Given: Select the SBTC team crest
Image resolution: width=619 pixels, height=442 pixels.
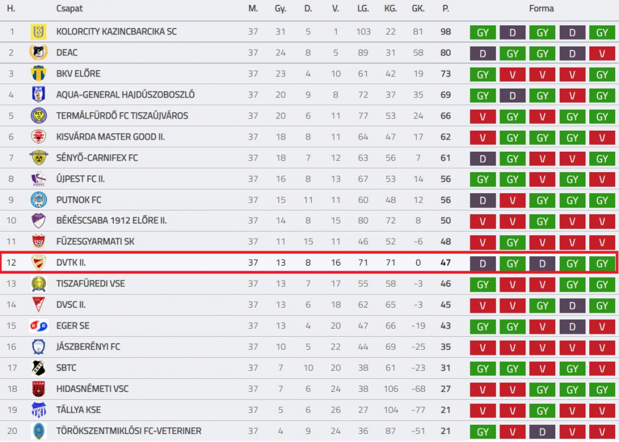Looking at the screenshot, I should (38, 368).
